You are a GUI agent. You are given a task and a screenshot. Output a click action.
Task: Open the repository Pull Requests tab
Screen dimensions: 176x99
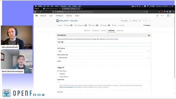coord(81,25)
